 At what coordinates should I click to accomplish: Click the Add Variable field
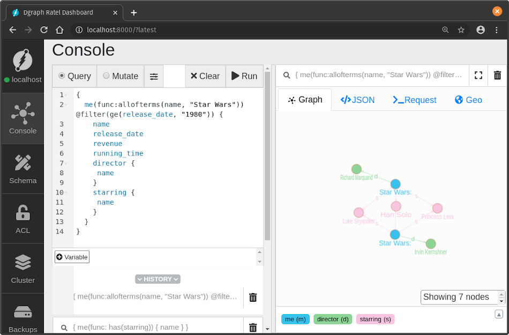coord(71,257)
